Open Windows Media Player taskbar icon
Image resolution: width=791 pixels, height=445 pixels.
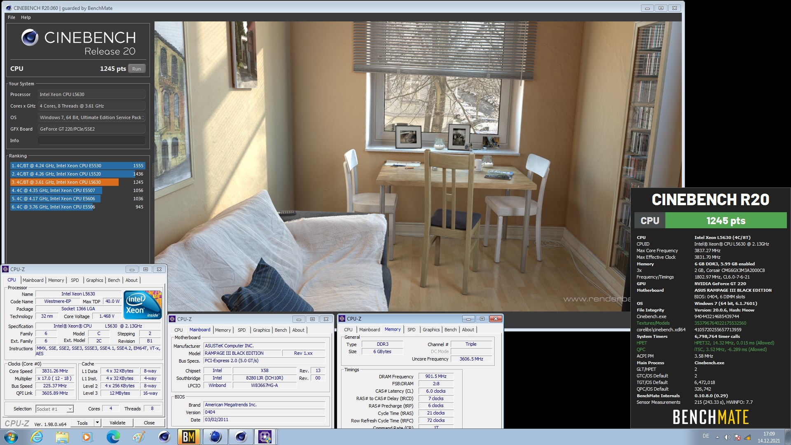click(87, 437)
